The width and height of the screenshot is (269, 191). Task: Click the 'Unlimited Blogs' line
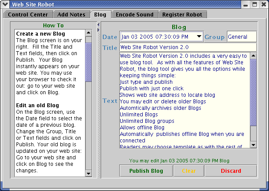pyautogui.click(x=139, y=115)
